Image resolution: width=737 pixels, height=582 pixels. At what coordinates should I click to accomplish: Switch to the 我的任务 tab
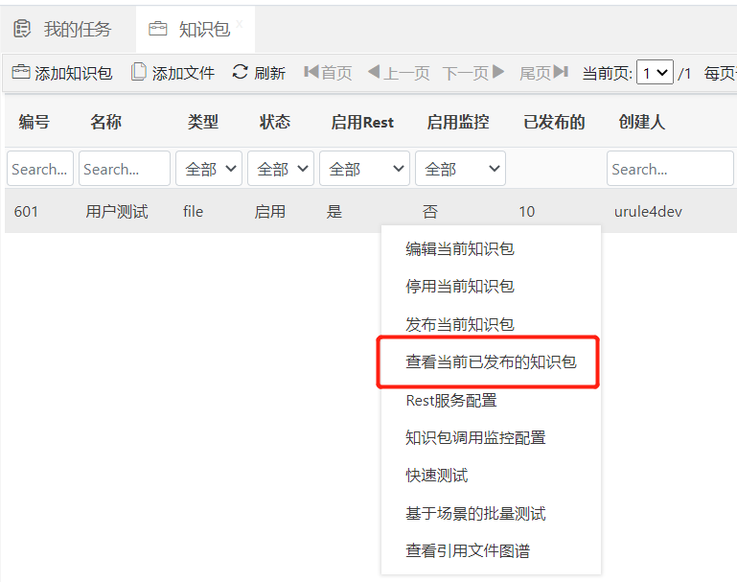click(x=63, y=29)
